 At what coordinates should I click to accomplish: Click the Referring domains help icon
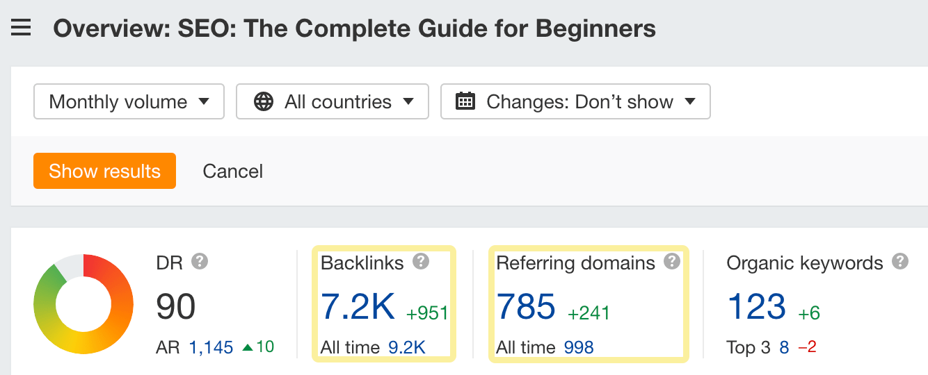[x=671, y=262]
